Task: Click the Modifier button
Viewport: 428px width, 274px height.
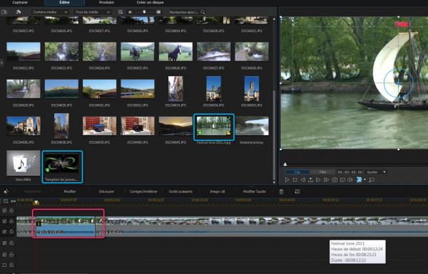Action: (70, 191)
